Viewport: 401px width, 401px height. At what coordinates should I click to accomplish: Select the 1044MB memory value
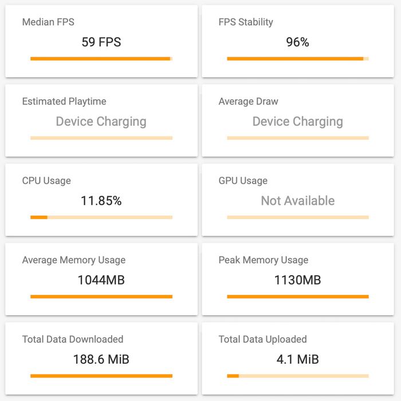(x=101, y=280)
